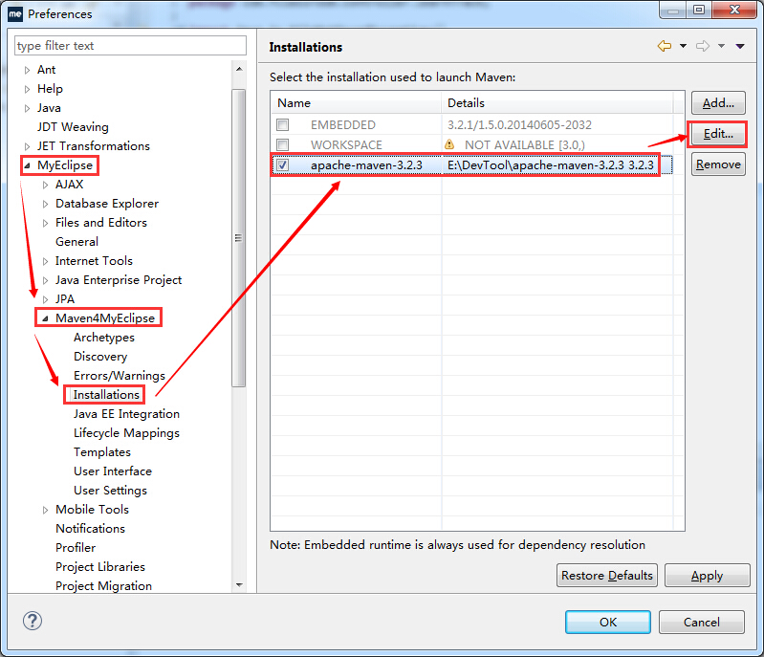764x657 pixels.
Task: Expand the Help tree node
Action: pos(28,89)
